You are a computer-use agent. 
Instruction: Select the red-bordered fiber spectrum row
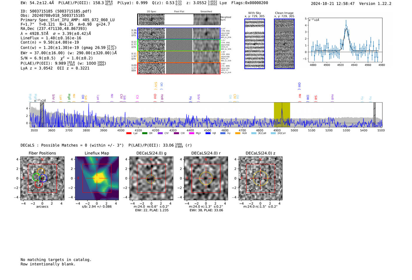click(179, 68)
